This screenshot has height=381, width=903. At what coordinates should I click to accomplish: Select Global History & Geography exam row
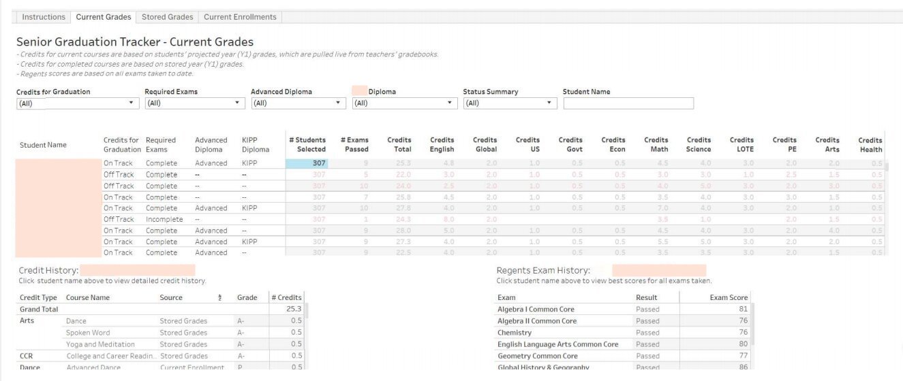(x=543, y=367)
